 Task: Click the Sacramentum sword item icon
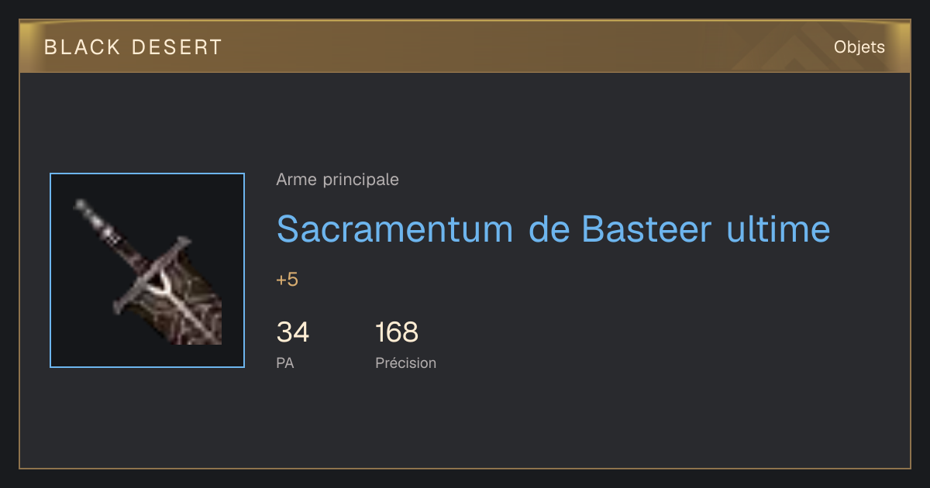147,270
